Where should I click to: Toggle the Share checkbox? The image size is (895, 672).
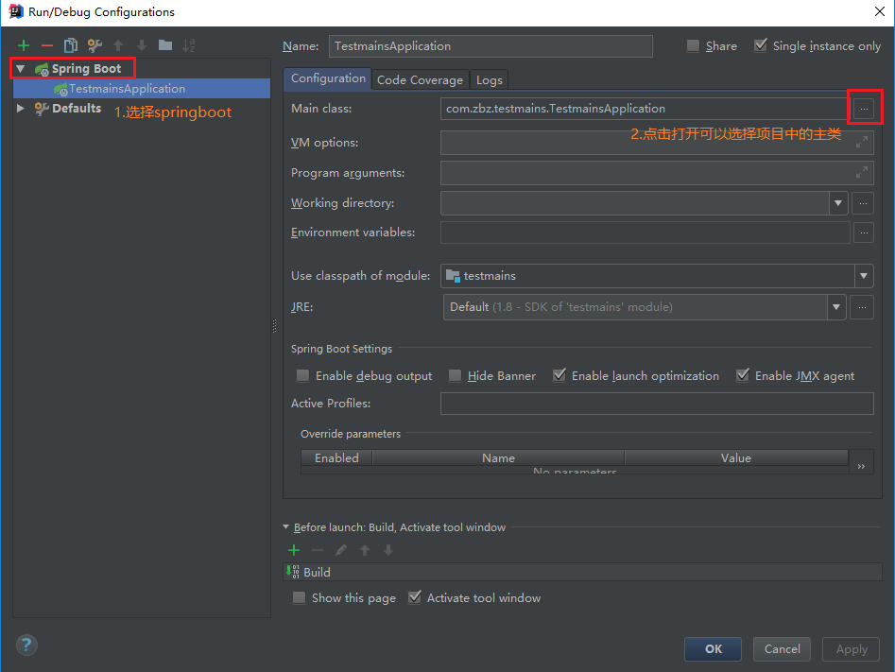point(693,45)
